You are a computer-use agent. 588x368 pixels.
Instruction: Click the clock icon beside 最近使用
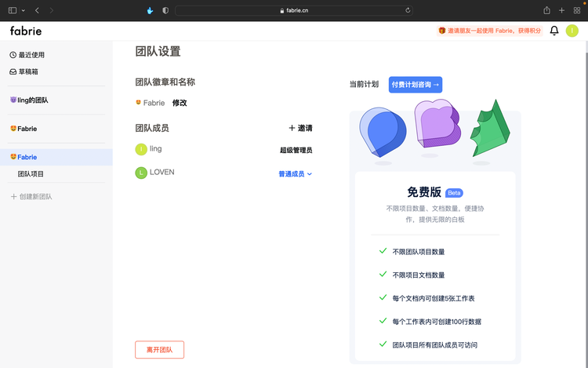coord(13,55)
